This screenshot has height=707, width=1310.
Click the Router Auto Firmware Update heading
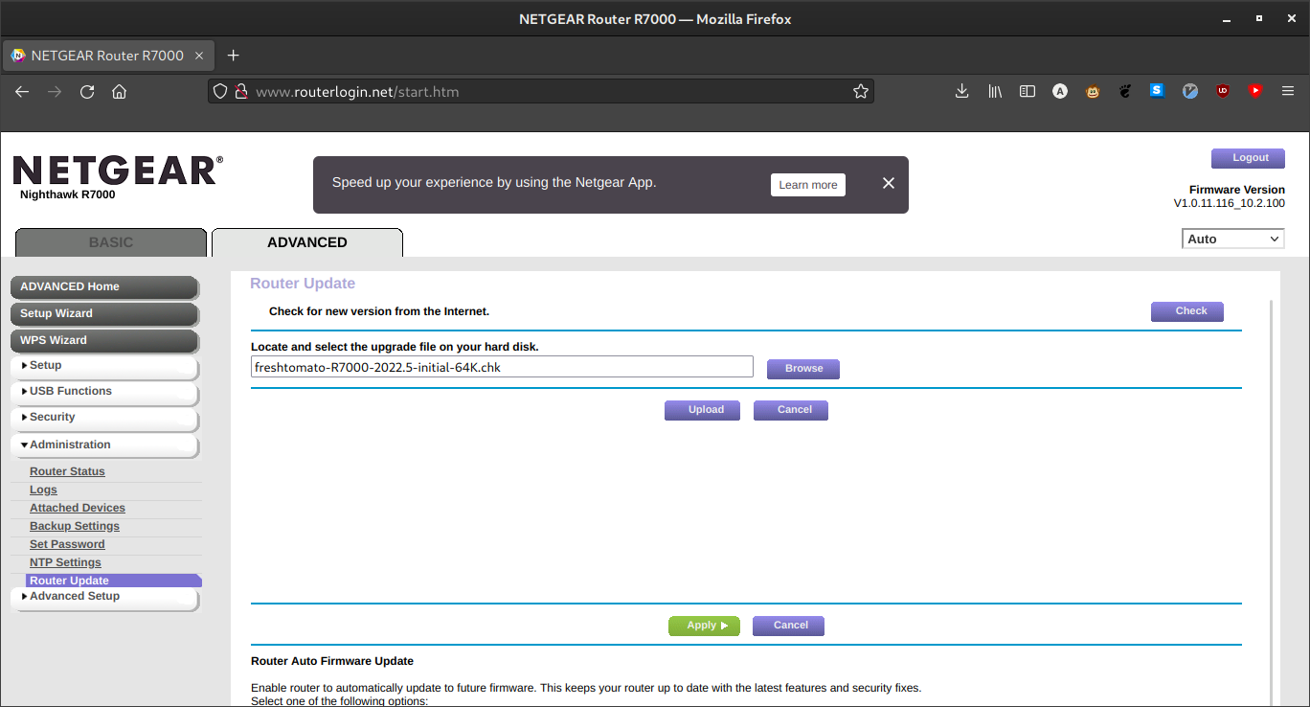[332, 661]
